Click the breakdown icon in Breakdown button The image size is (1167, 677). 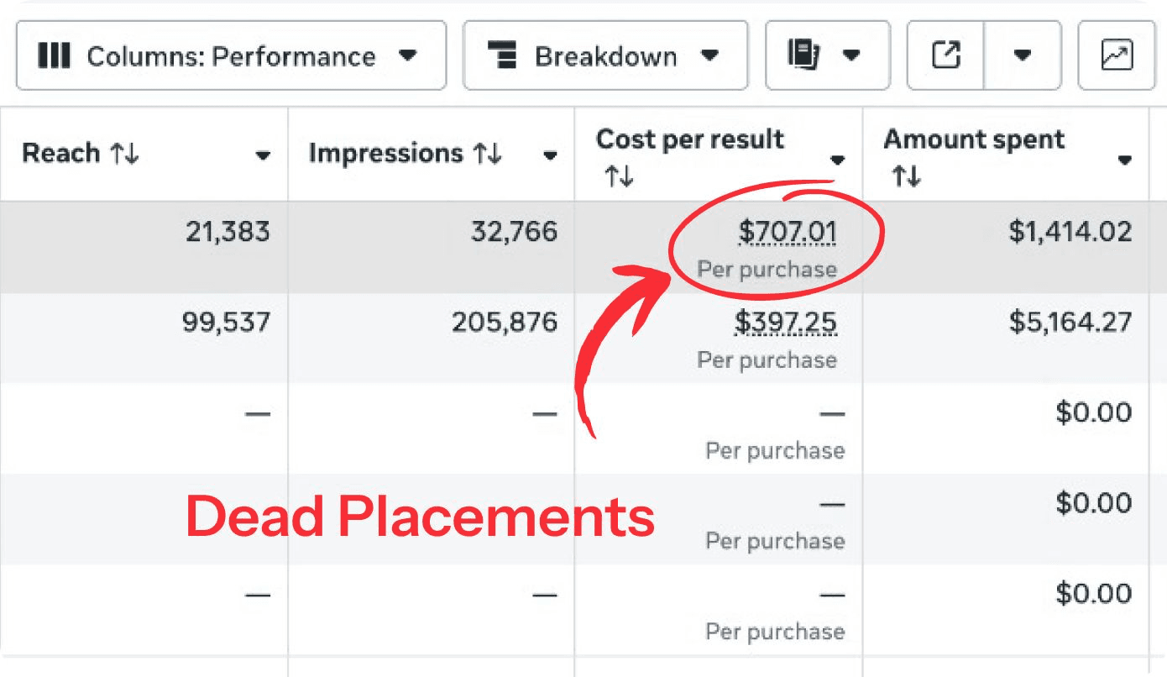coord(502,56)
